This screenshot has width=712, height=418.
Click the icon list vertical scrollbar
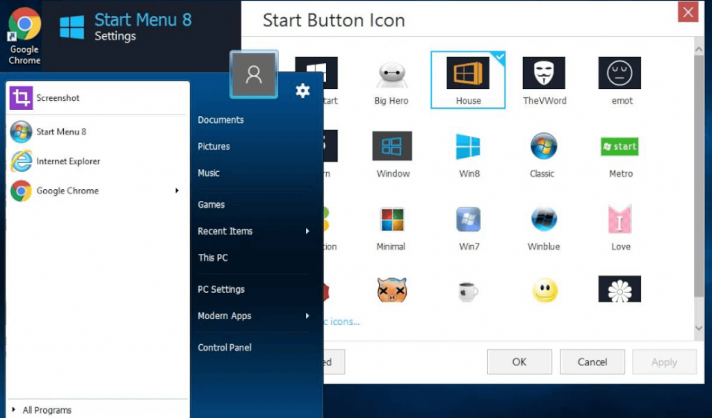[698, 176]
